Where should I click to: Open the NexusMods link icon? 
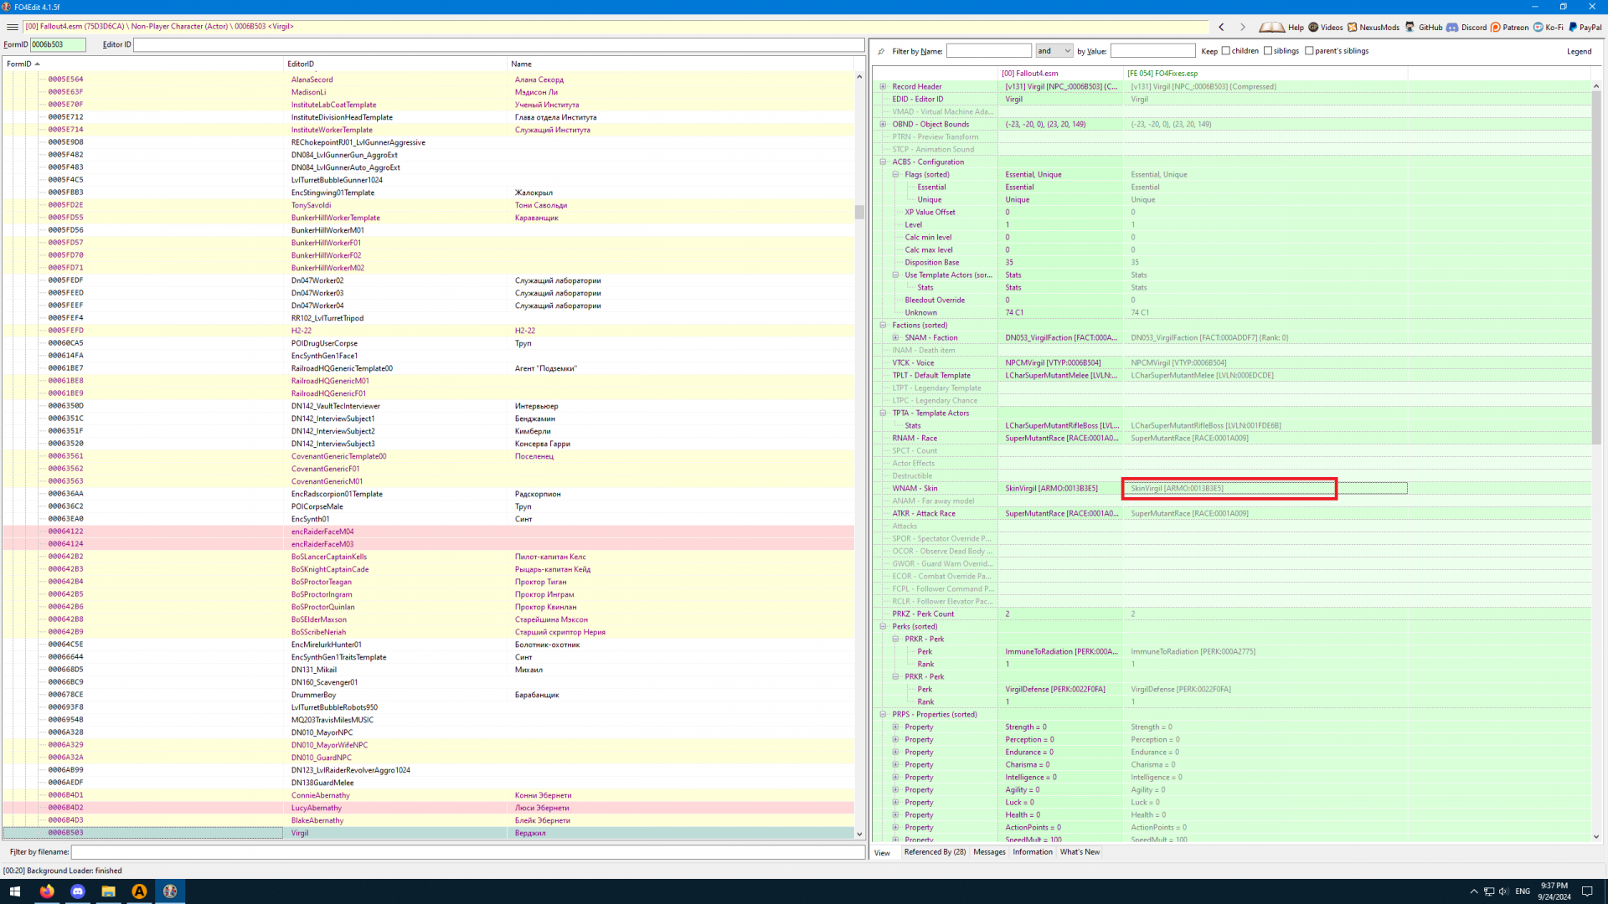1352,27
